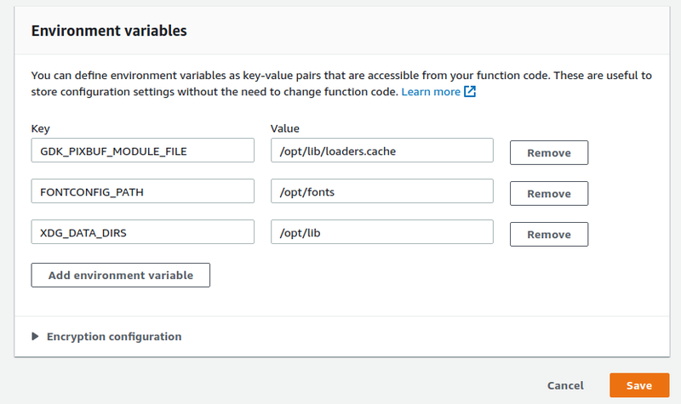The image size is (681, 404).
Task: Expand Encryption configuration using the triangle arrow
Action: [x=35, y=336]
